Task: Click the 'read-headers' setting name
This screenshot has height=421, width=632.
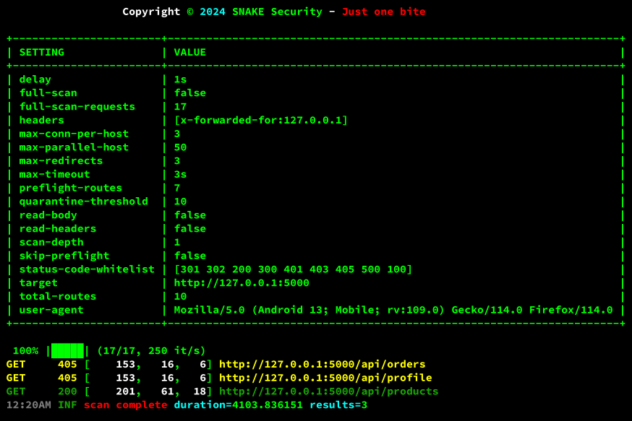Action: (58, 229)
